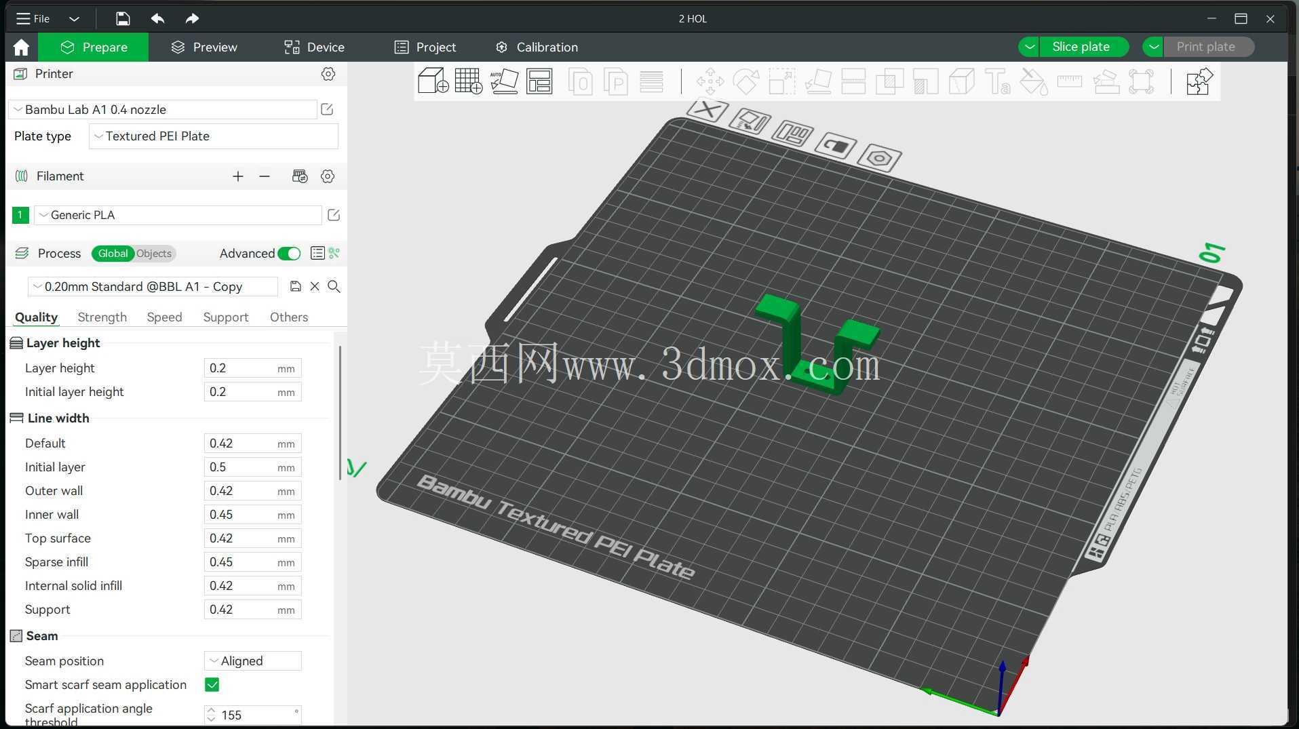Image resolution: width=1299 pixels, height=729 pixels.
Task: Open the Plate type dropdown
Action: point(214,136)
